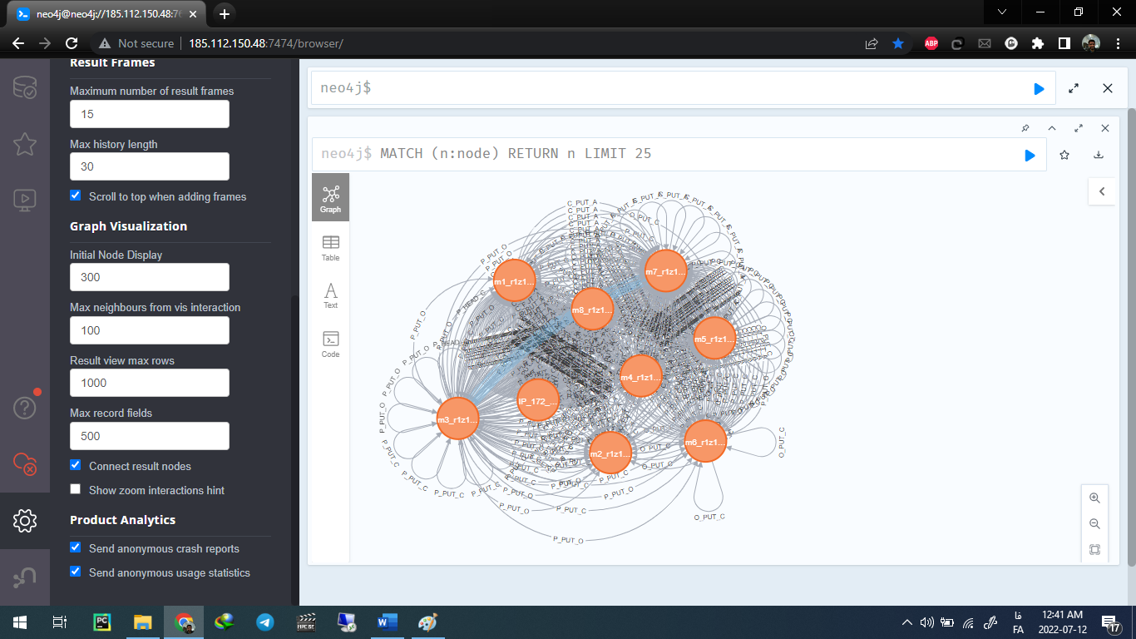Select the m5_r1z1 graph node
Image resolution: width=1136 pixels, height=639 pixels.
click(714, 339)
